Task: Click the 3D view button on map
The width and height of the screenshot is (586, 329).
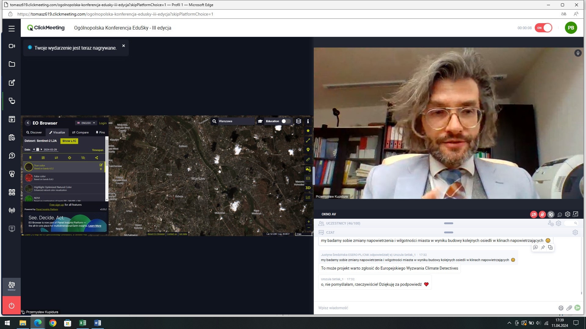Action: [x=308, y=188]
